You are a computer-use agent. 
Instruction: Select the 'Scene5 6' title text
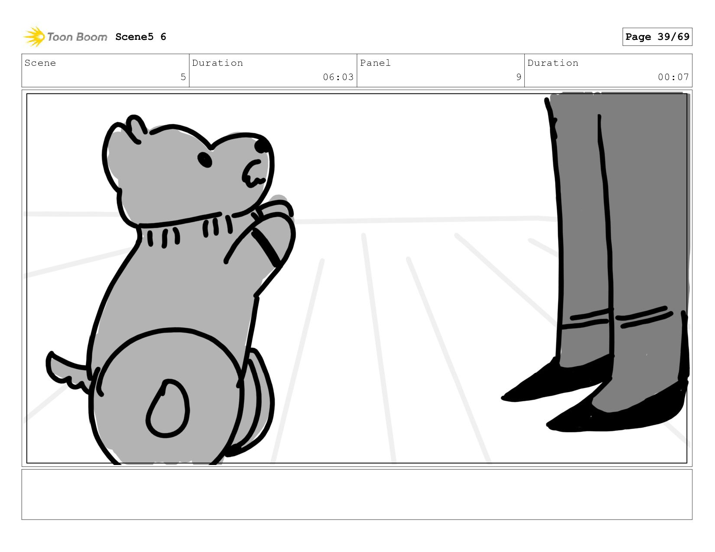coord(141,37)
